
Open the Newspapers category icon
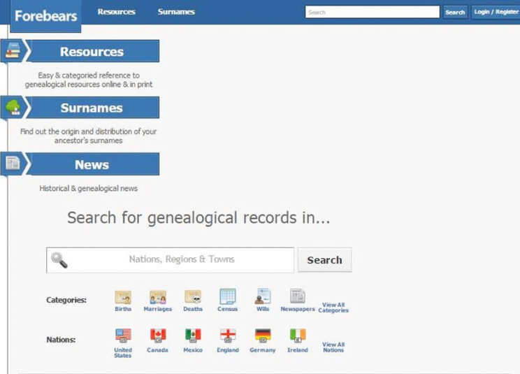(298, 296)
